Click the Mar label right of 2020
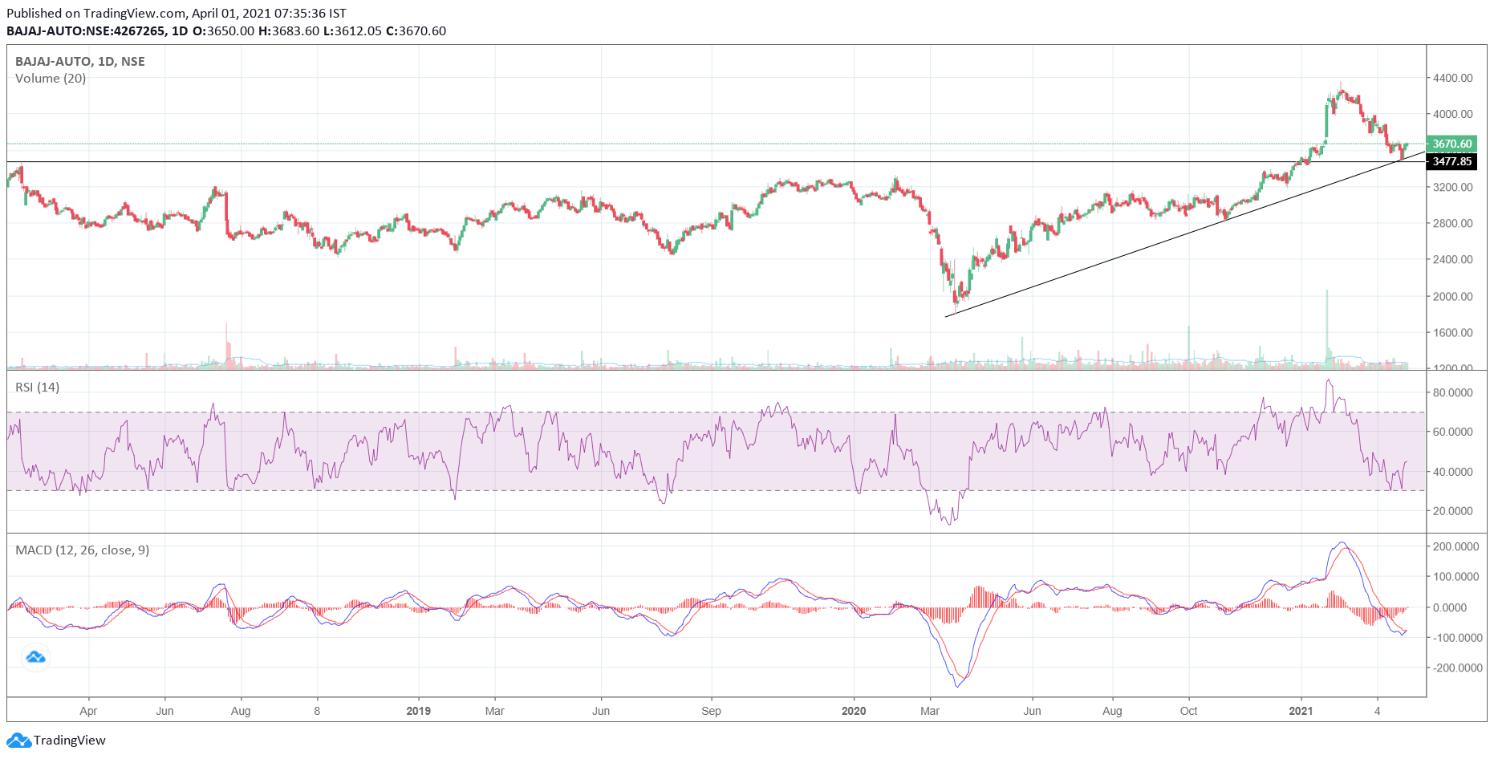The image size is (1494, 759). pos(930,711)
